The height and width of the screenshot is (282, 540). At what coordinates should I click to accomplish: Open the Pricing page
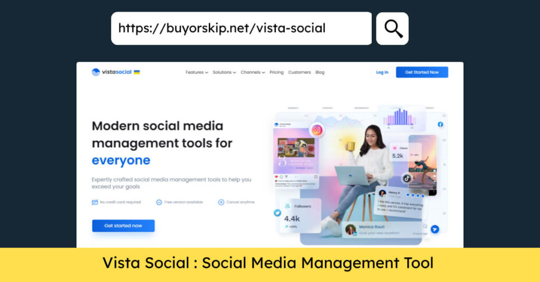pos(276,73)
